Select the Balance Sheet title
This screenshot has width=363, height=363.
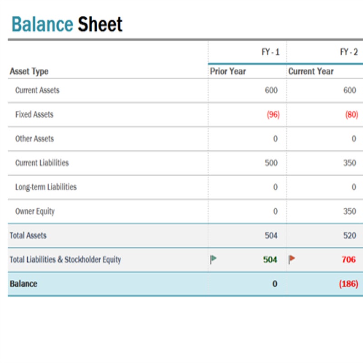tap(67, 24)
